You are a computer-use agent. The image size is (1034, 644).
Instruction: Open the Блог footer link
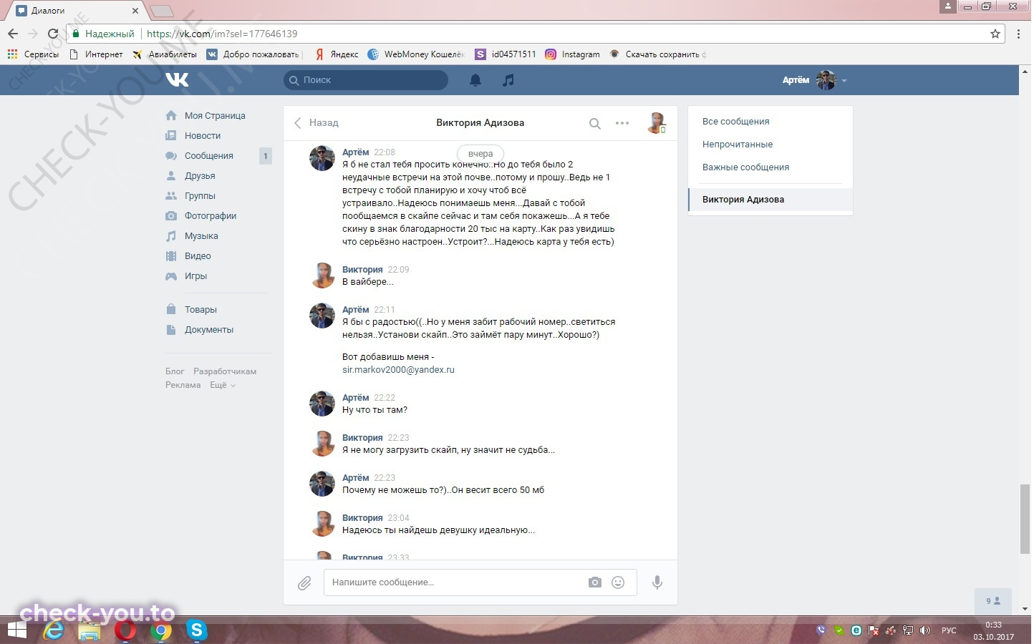point(175,371)
